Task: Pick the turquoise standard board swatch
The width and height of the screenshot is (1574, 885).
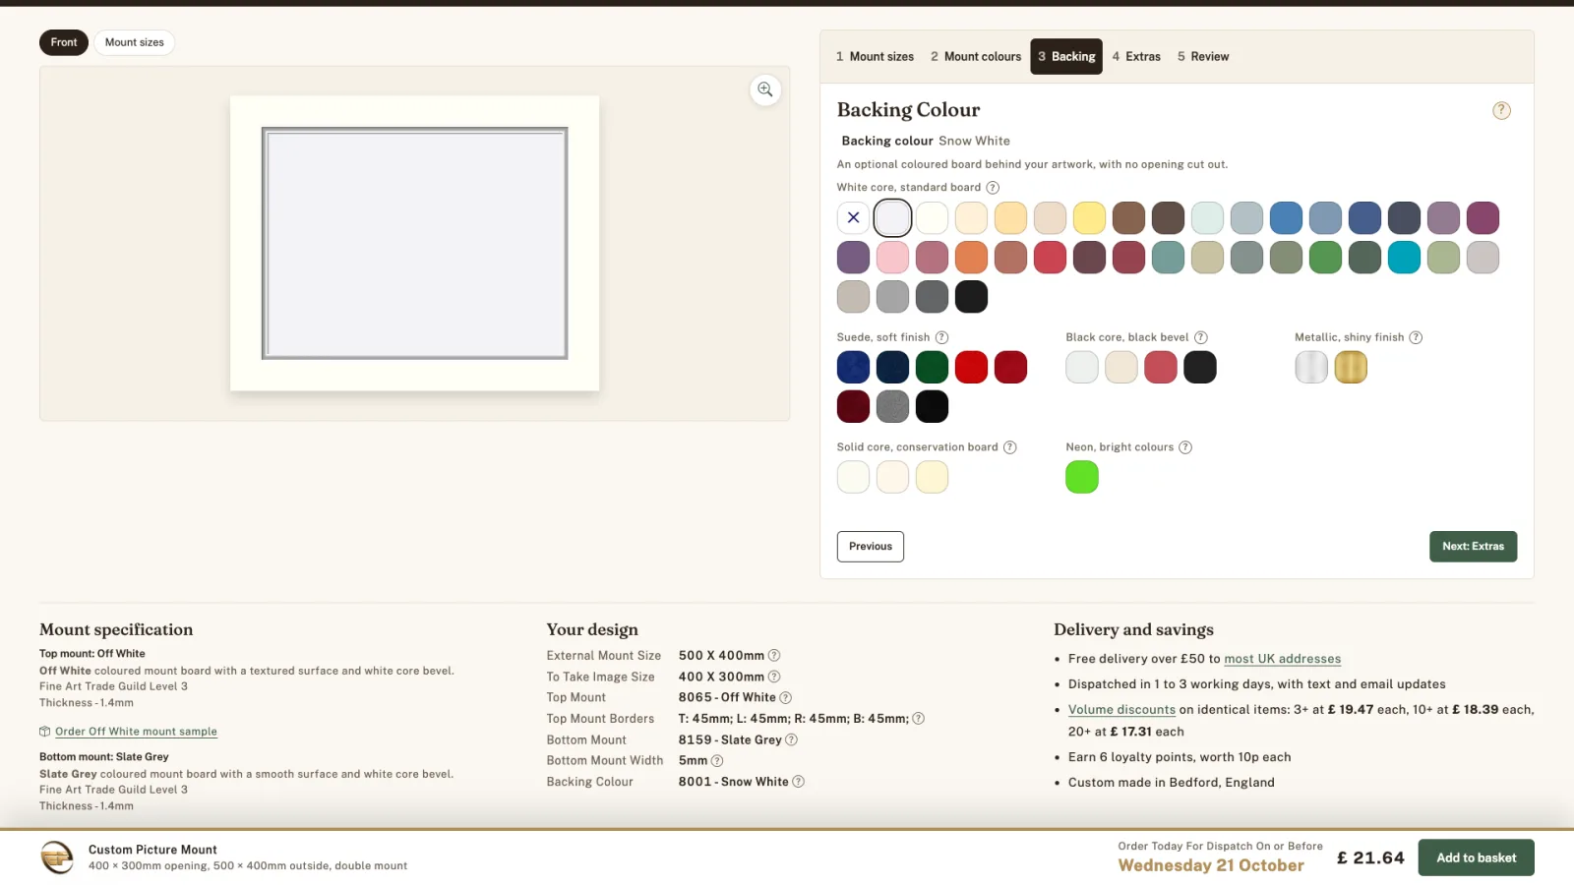Action: [1404, 257]
